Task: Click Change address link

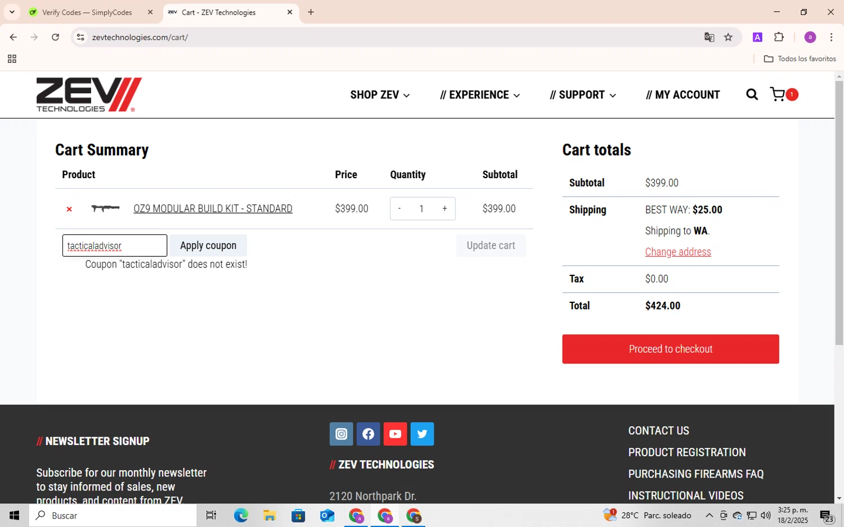Action: tap(678, 252)
